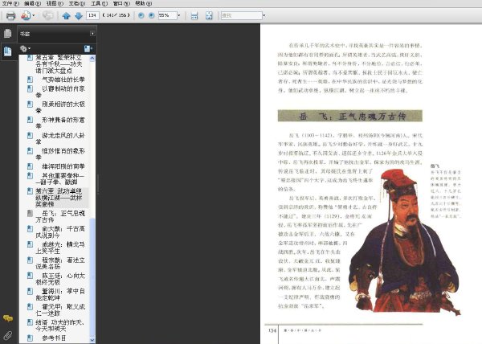The width and height of the screenshot is (482, 344).
Task: Zoom in with the plus circle button
Action: (151, 15)
